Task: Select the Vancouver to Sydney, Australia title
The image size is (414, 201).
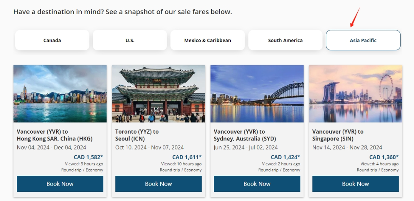Action: (x=245, y=135)
